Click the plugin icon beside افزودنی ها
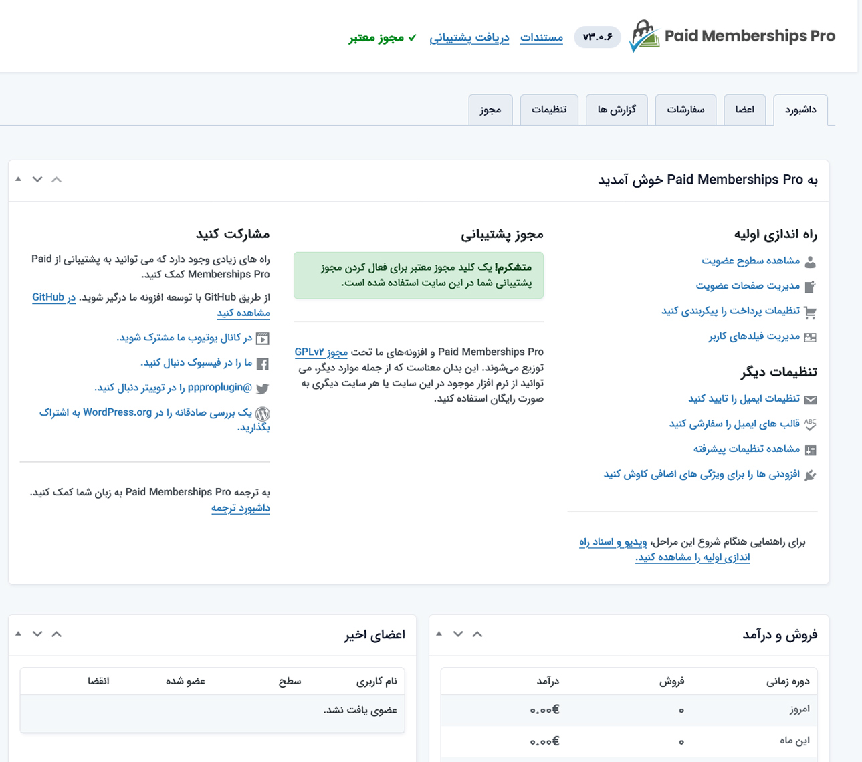Screen dimensions: 862x762 (x=810, y=475)
